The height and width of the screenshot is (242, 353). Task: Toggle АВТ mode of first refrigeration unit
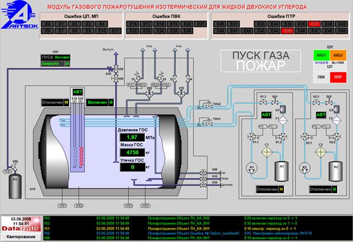tap(266, 115)
